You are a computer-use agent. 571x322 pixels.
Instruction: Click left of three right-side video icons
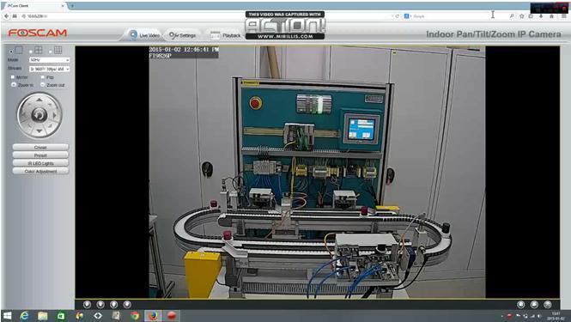tap(521, 304)
